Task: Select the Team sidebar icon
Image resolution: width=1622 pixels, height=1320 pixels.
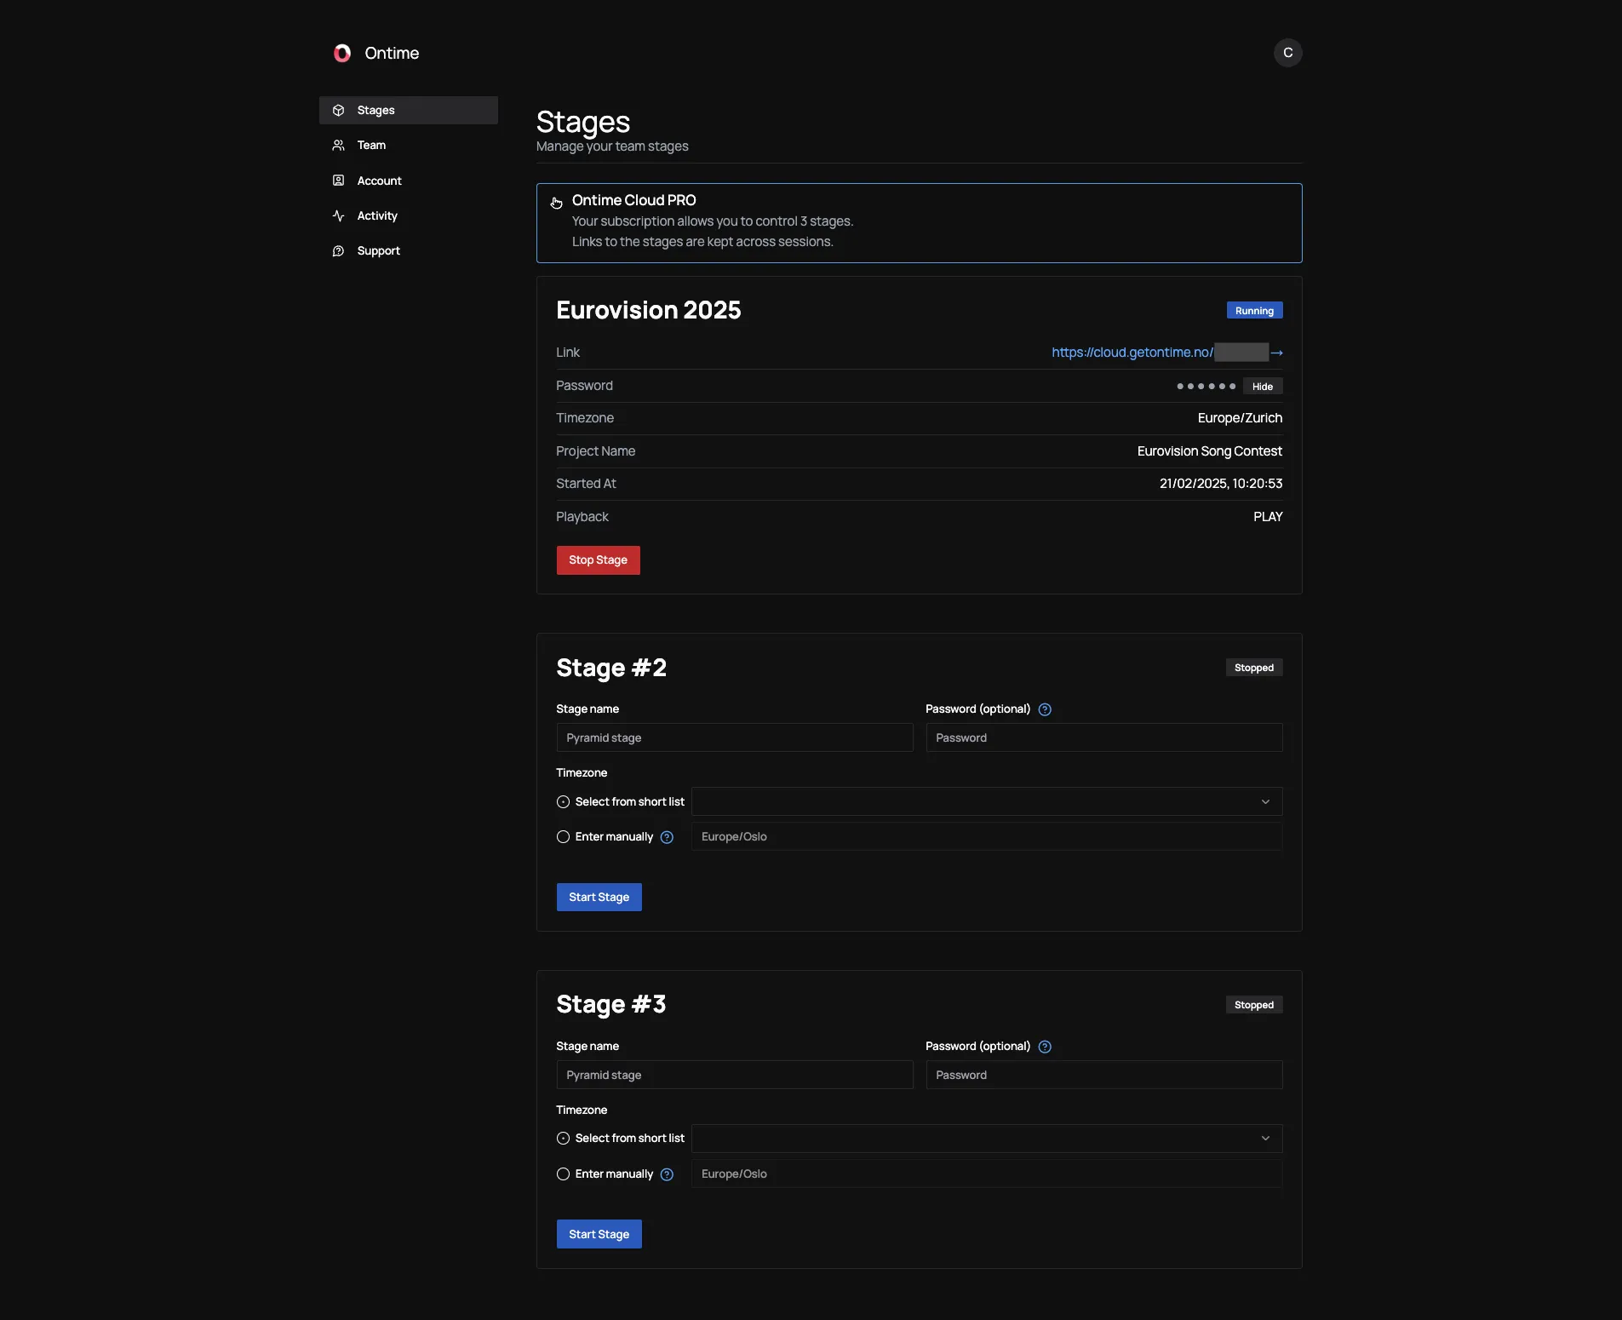Action: pyautogui.click(x=338, y=145)
